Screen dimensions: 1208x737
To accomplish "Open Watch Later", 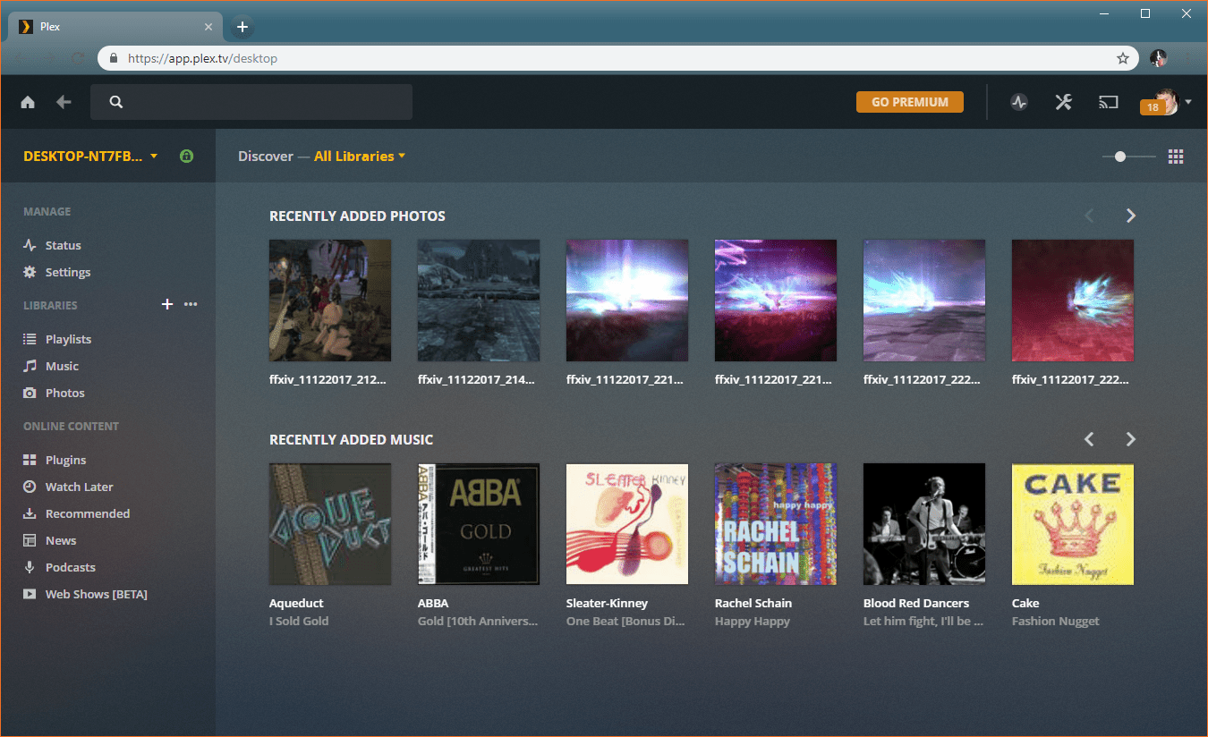I will 68,487.
